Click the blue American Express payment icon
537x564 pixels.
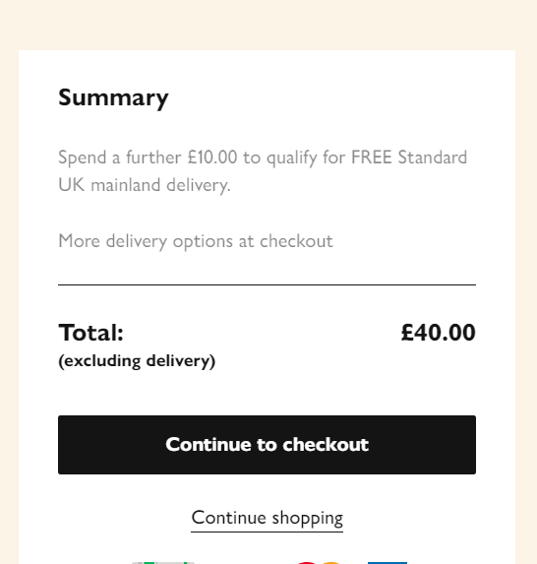tap(388, 563)
